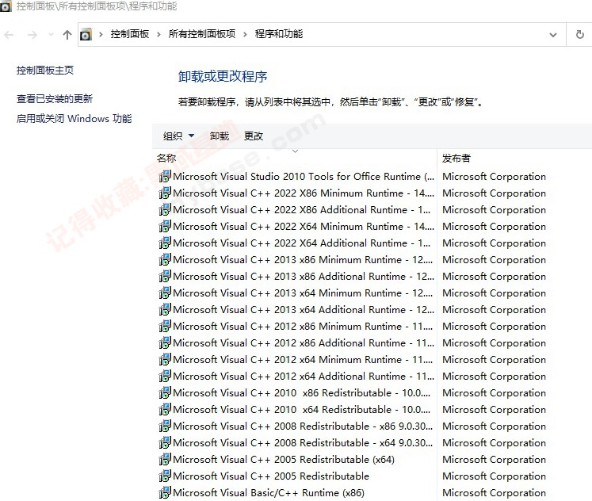
Task: Click the 程序和功能 breadcrumb
Action: [279, 34]
